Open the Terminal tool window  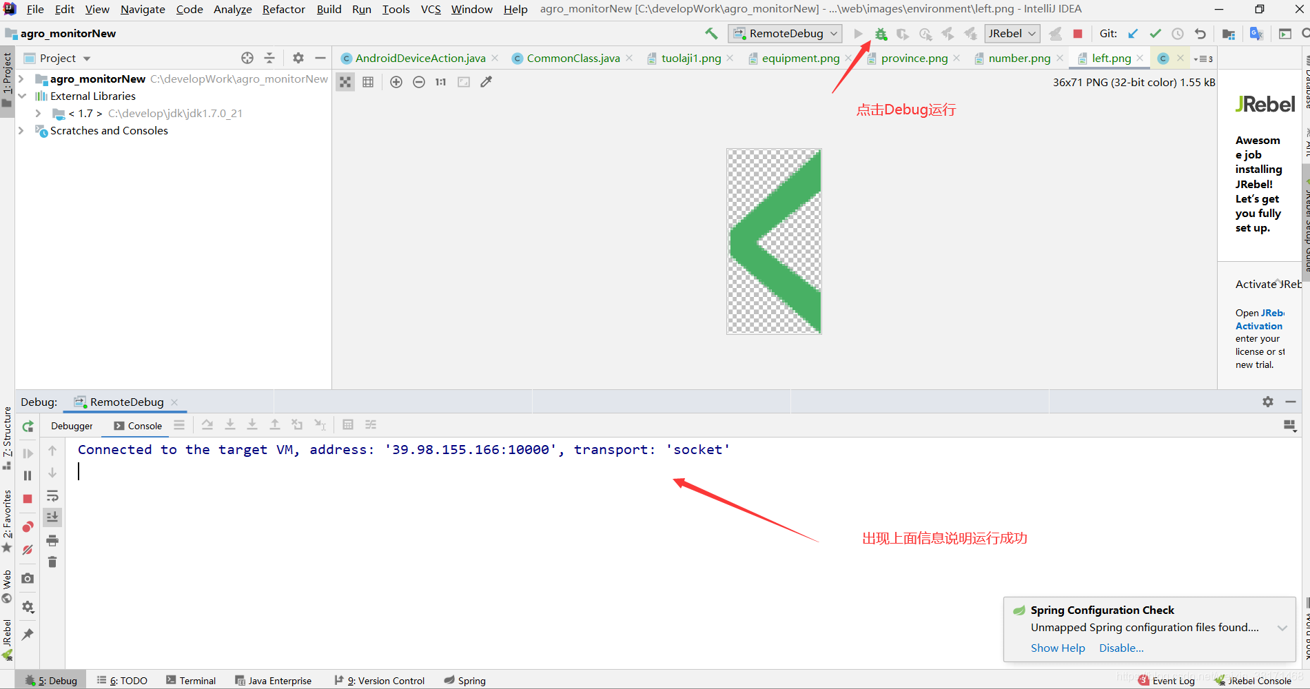coord(191,681)
